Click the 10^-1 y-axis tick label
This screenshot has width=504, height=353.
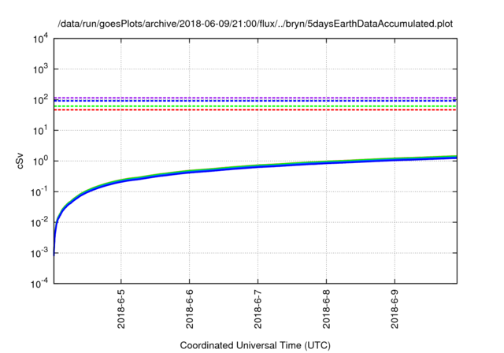pos(40,192)
